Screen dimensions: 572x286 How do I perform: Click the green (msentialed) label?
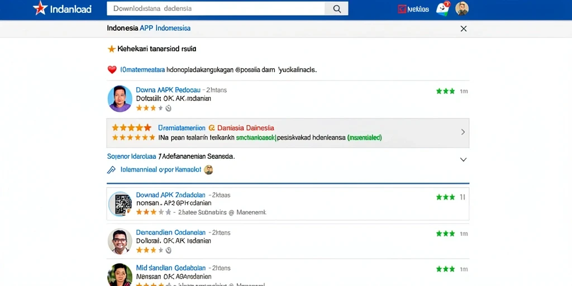tap(364, 138)
